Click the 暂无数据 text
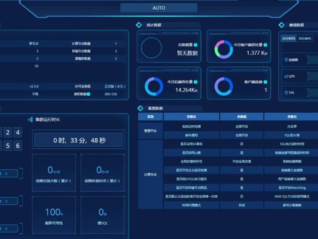Screen dimensions: 318x239 [x=187, y=53]
